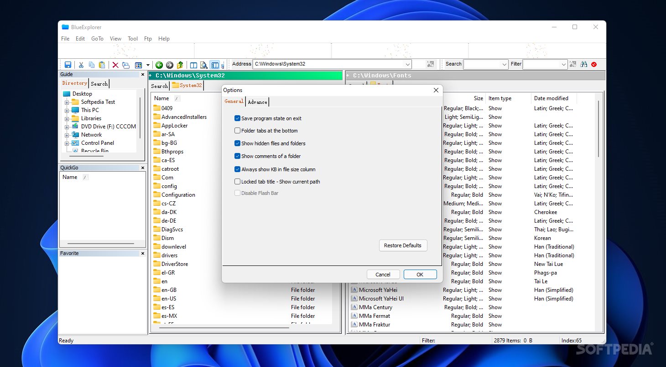Click inside the Filter input field
Screen dimensions: 666x367
point(541,64)
